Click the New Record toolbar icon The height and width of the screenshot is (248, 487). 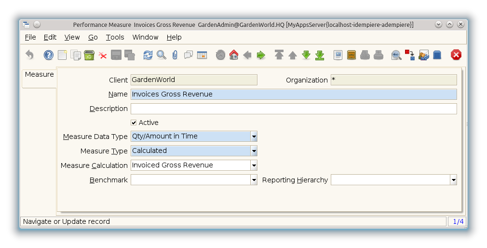click(62, 55)
